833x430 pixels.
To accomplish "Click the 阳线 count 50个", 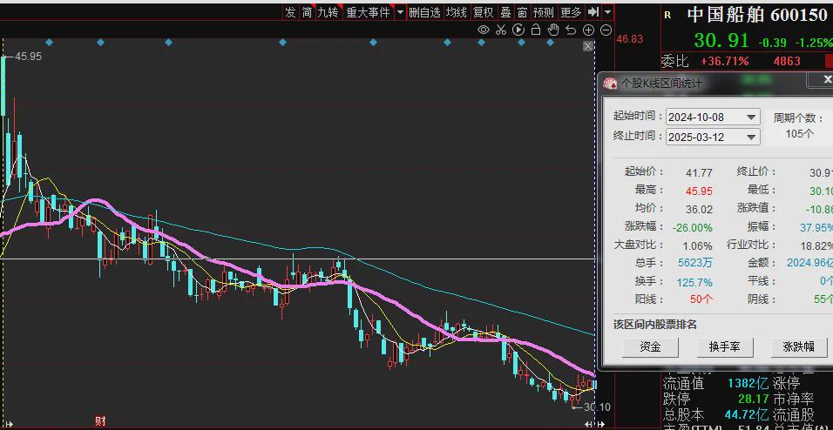I will tap(701, 299).
